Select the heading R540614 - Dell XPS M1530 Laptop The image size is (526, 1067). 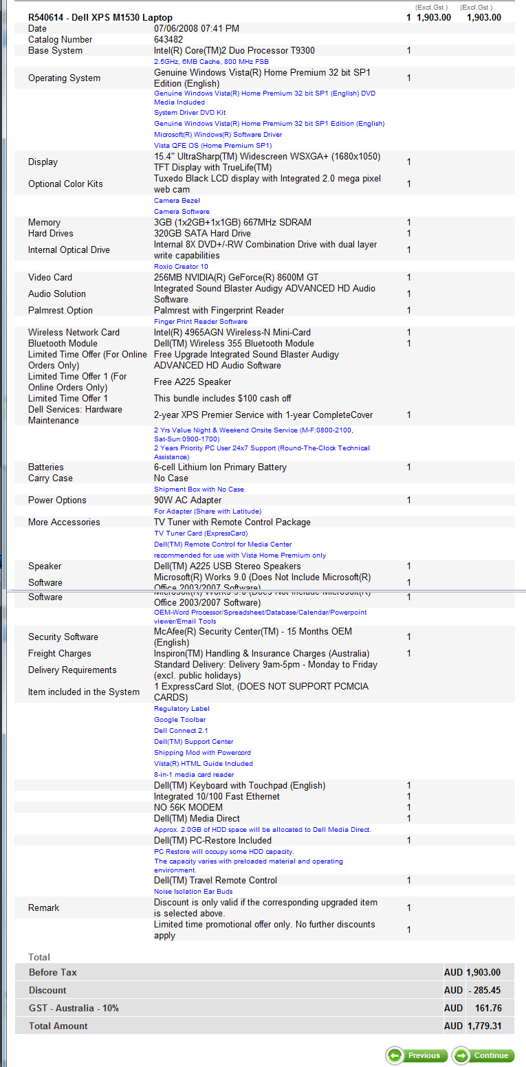(x=100, y=17)
